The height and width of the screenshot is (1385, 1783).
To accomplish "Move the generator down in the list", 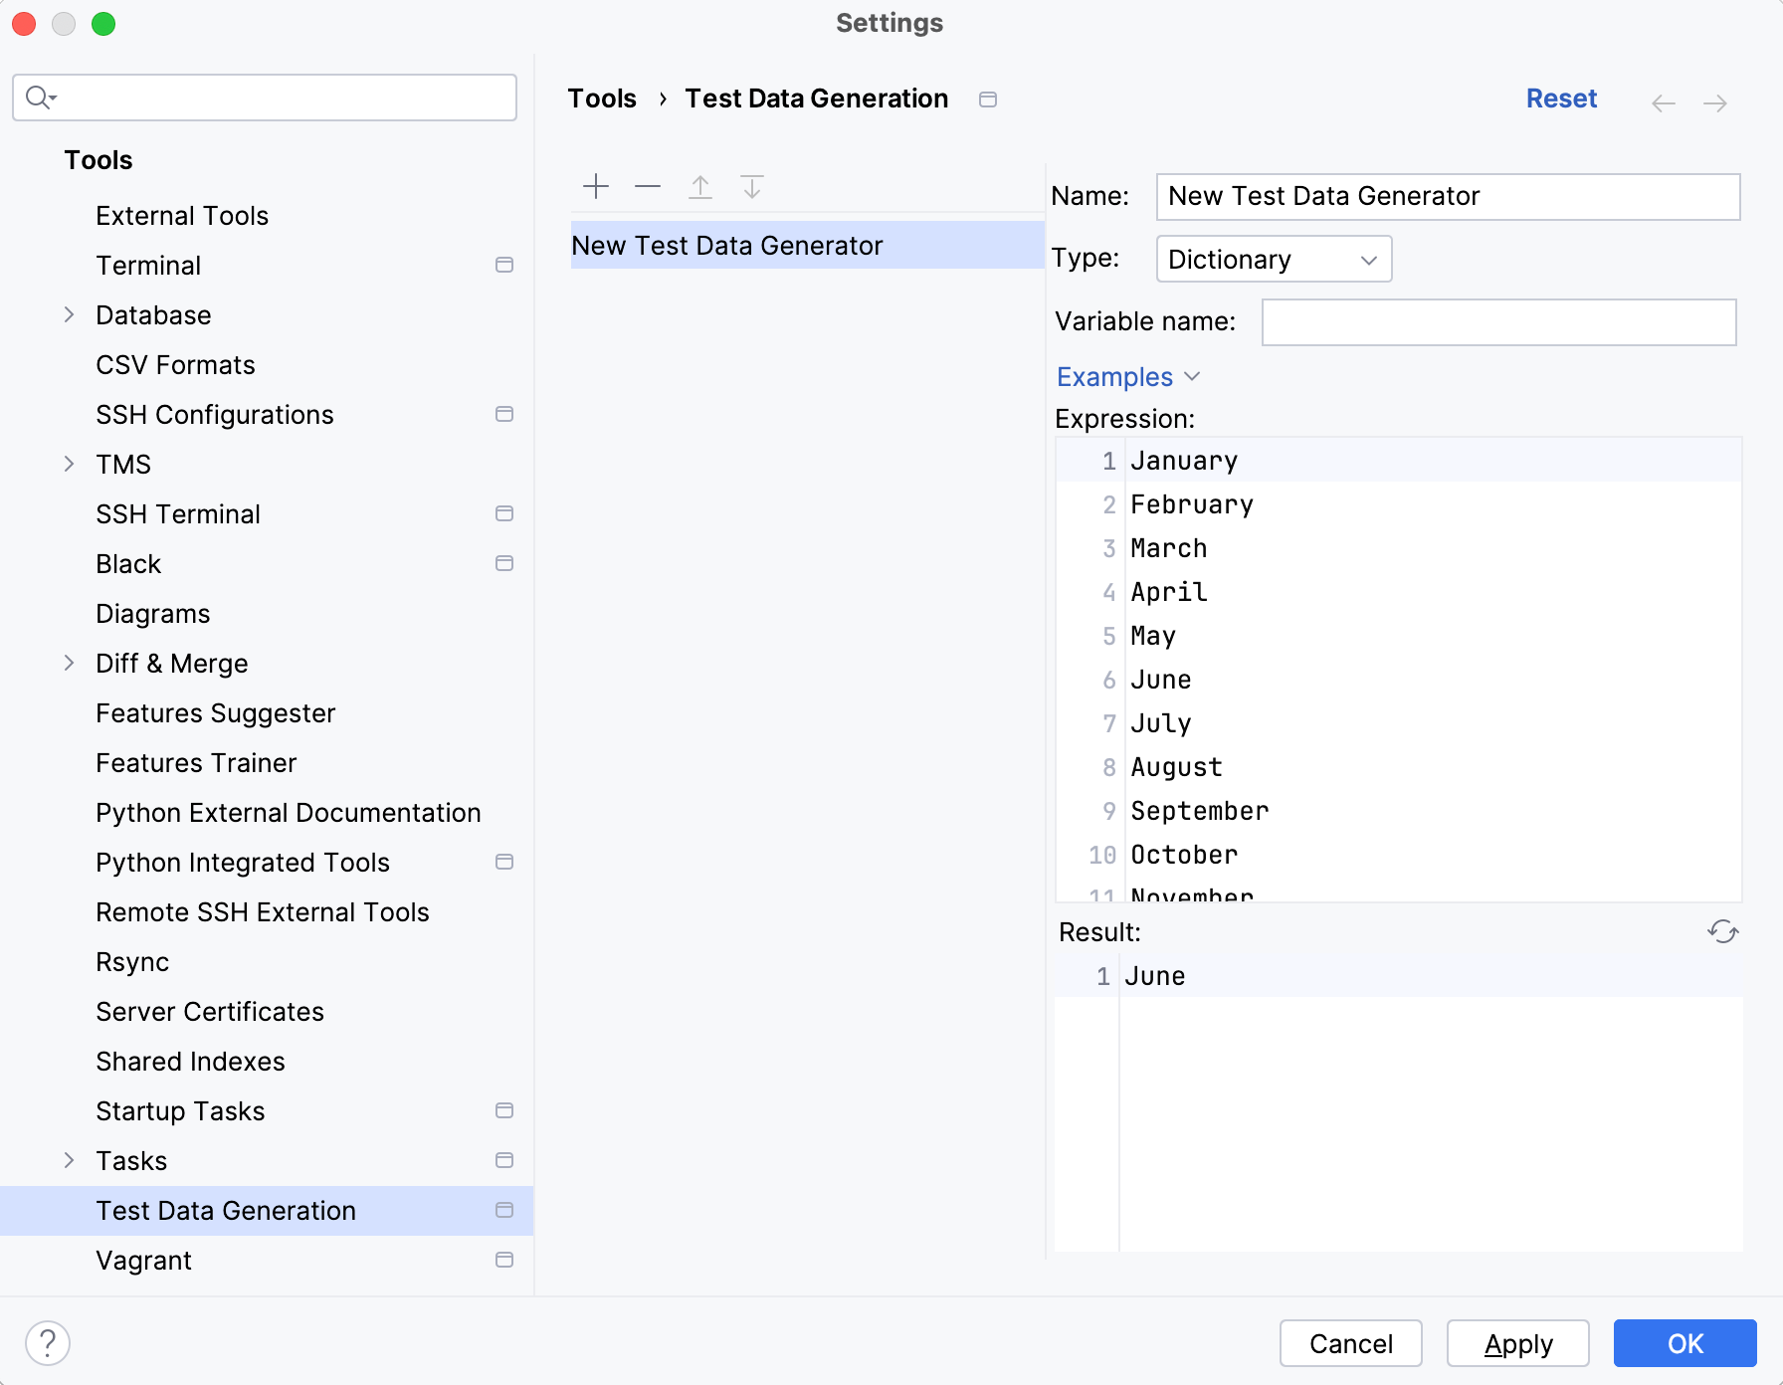I will click(x=752, y=186).
